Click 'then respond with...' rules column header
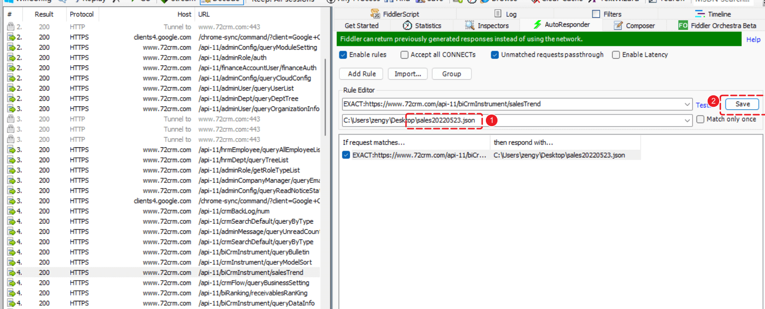This screenshot has height=309, width=765. point(565,142)
